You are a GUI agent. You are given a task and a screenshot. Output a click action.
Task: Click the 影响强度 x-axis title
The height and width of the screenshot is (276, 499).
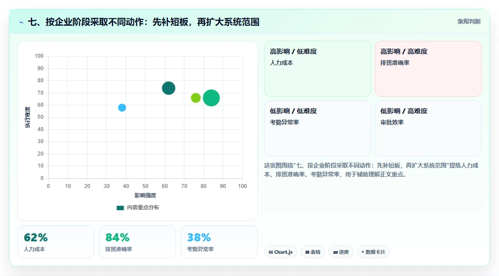click(x=145, y=195)
